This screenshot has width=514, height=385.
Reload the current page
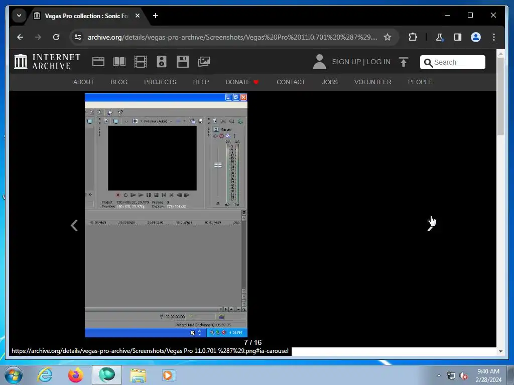click(x=56, y=37)
